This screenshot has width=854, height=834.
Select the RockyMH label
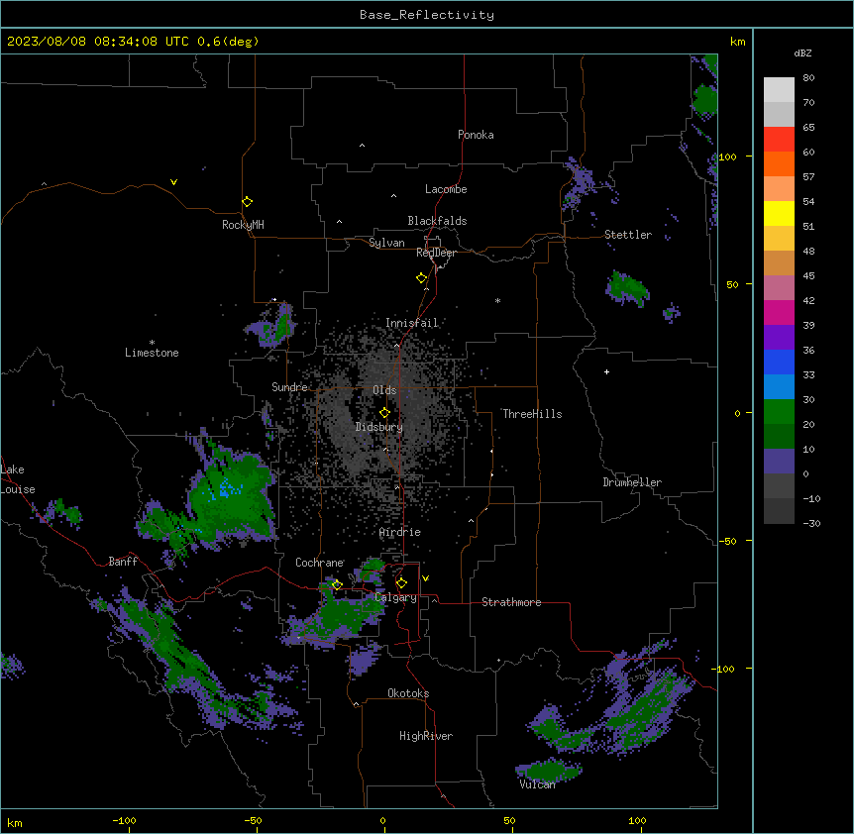(243, 225)
